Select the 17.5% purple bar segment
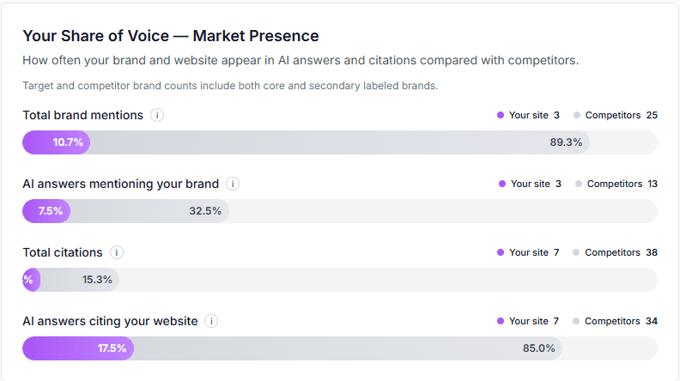This screenshot has width=680, height=381. click(77, 348)
